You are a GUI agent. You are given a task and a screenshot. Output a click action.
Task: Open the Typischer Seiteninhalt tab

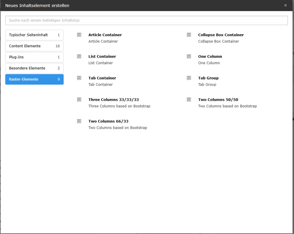pyautogui.click(x=34, y=35)
